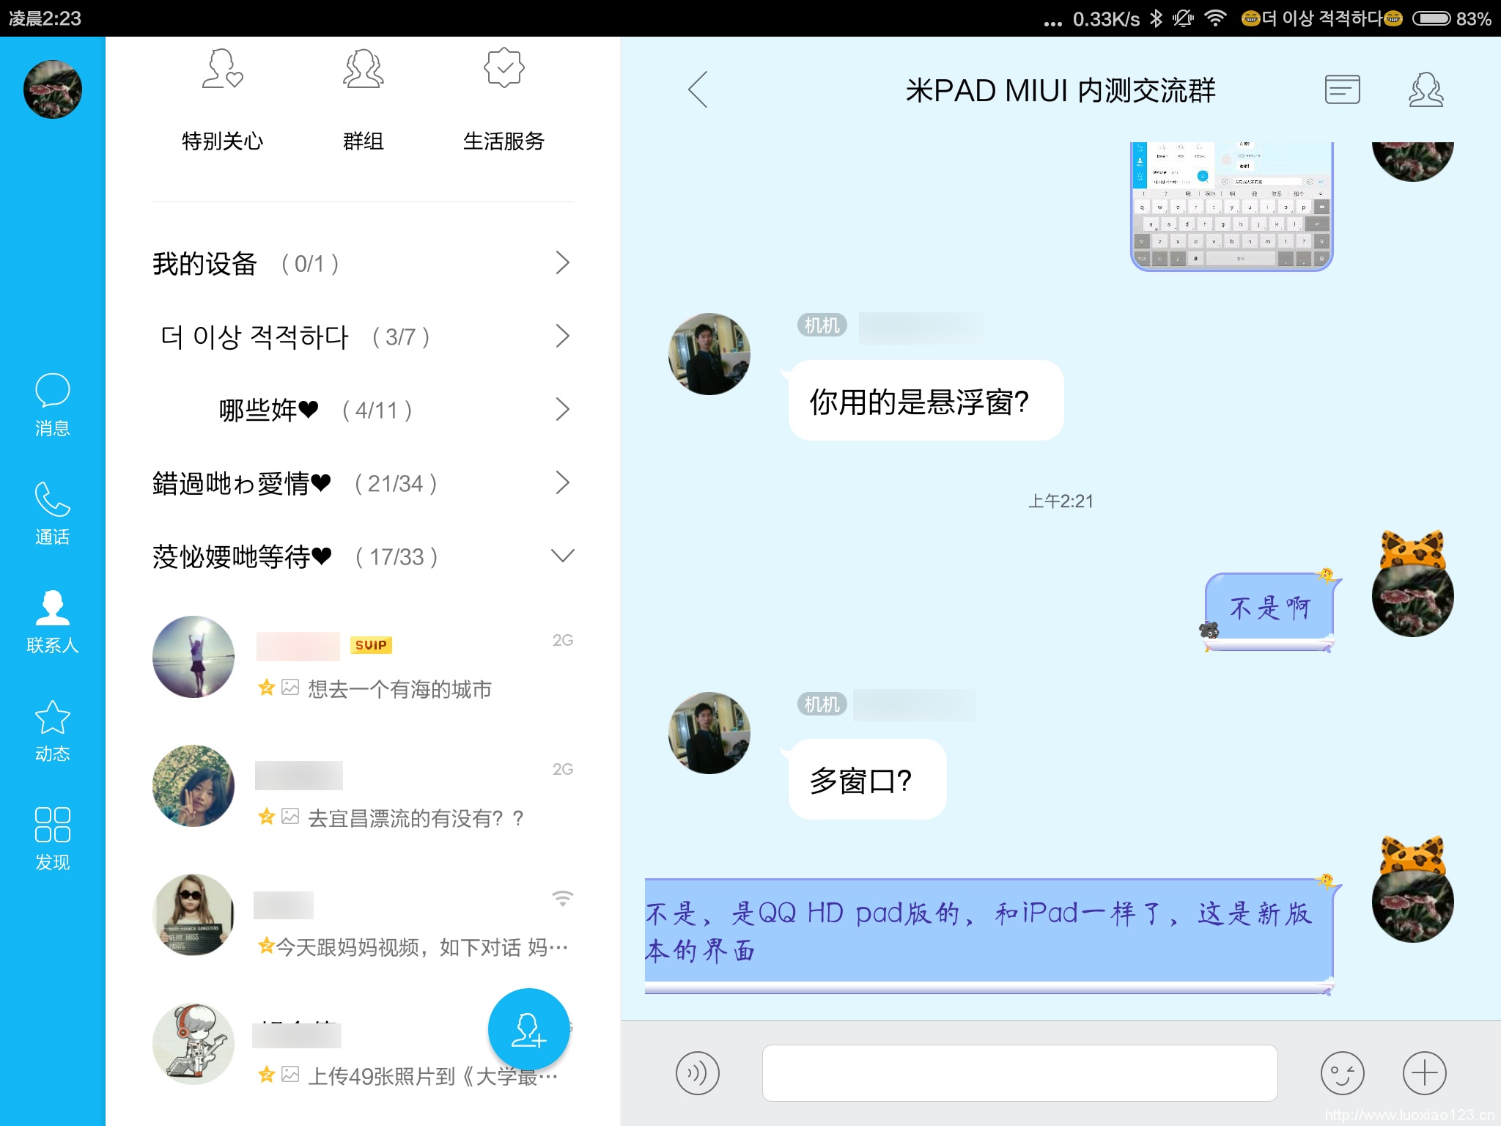The width and height of the screenshot is (1501, 1126).
Task: Open the shared keyboard screenshot image
Action: point(1232,206)
